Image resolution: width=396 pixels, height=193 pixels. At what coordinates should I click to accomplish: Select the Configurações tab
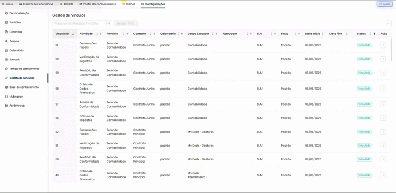click(153, 4)
